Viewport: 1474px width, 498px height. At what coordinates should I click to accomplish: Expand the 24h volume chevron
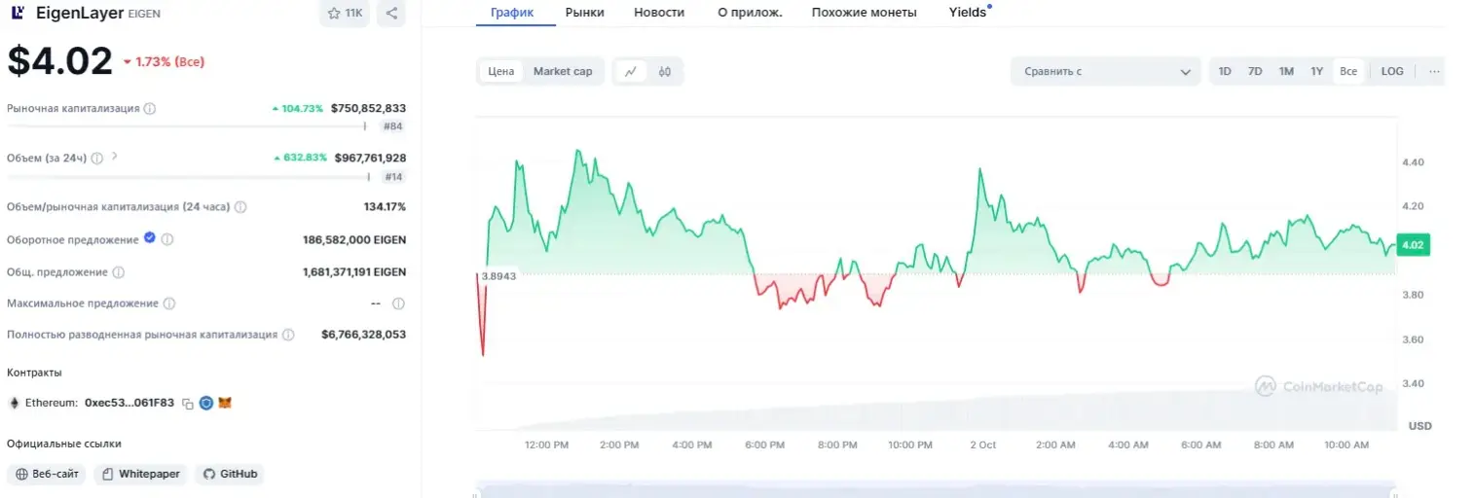tap(115, 156)
